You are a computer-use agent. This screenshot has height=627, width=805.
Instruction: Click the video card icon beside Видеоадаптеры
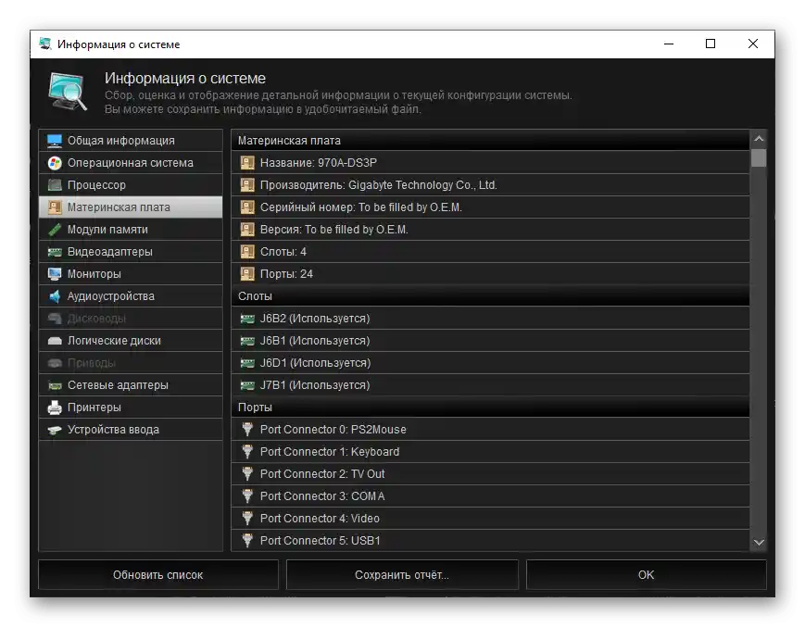(55, 252)
